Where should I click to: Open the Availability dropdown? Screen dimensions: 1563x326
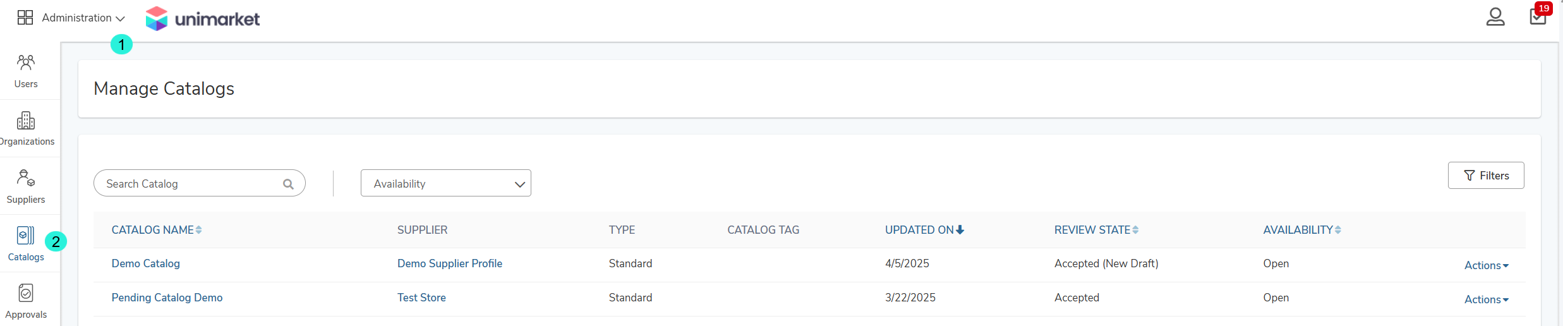tap(446, 183)
